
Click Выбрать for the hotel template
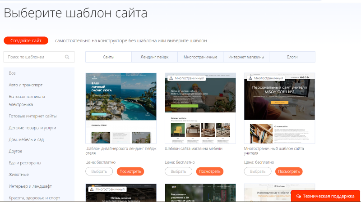pos(99,171)
